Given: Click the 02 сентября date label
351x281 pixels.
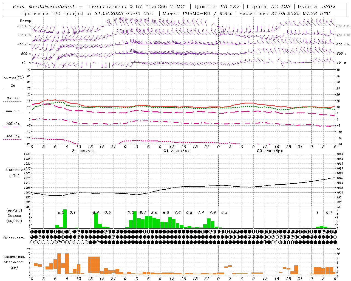Looking at the screenshot, I should (x=270, y=151).
